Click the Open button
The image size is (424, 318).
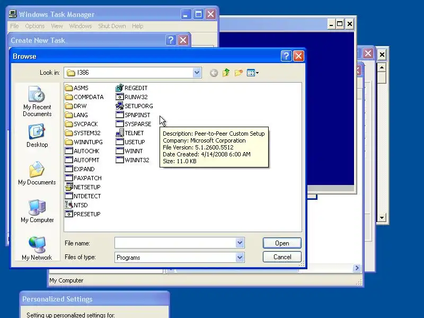tap(282, 243)
